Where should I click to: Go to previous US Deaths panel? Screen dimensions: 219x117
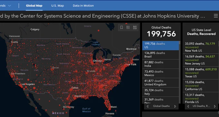[188, 106]
